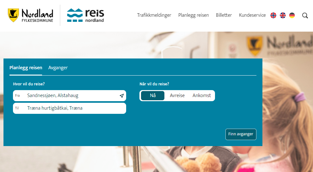Select the Avreise time option

pos(177,95)
